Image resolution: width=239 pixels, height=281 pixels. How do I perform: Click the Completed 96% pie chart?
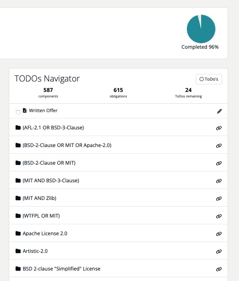(201, 29)
